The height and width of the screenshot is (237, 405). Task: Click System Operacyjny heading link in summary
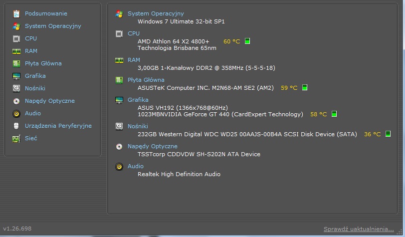[x=156, y=13]
